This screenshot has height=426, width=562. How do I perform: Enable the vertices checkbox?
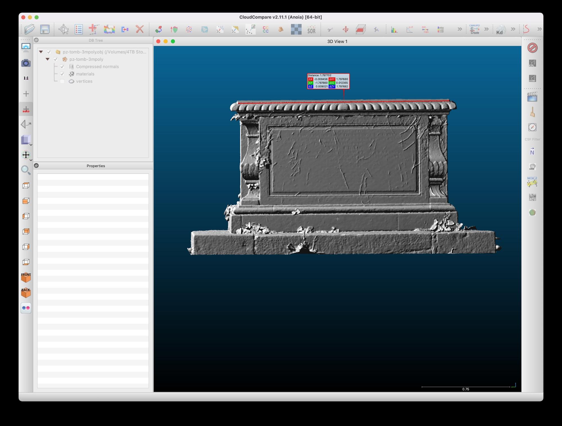tap(62, 81)
